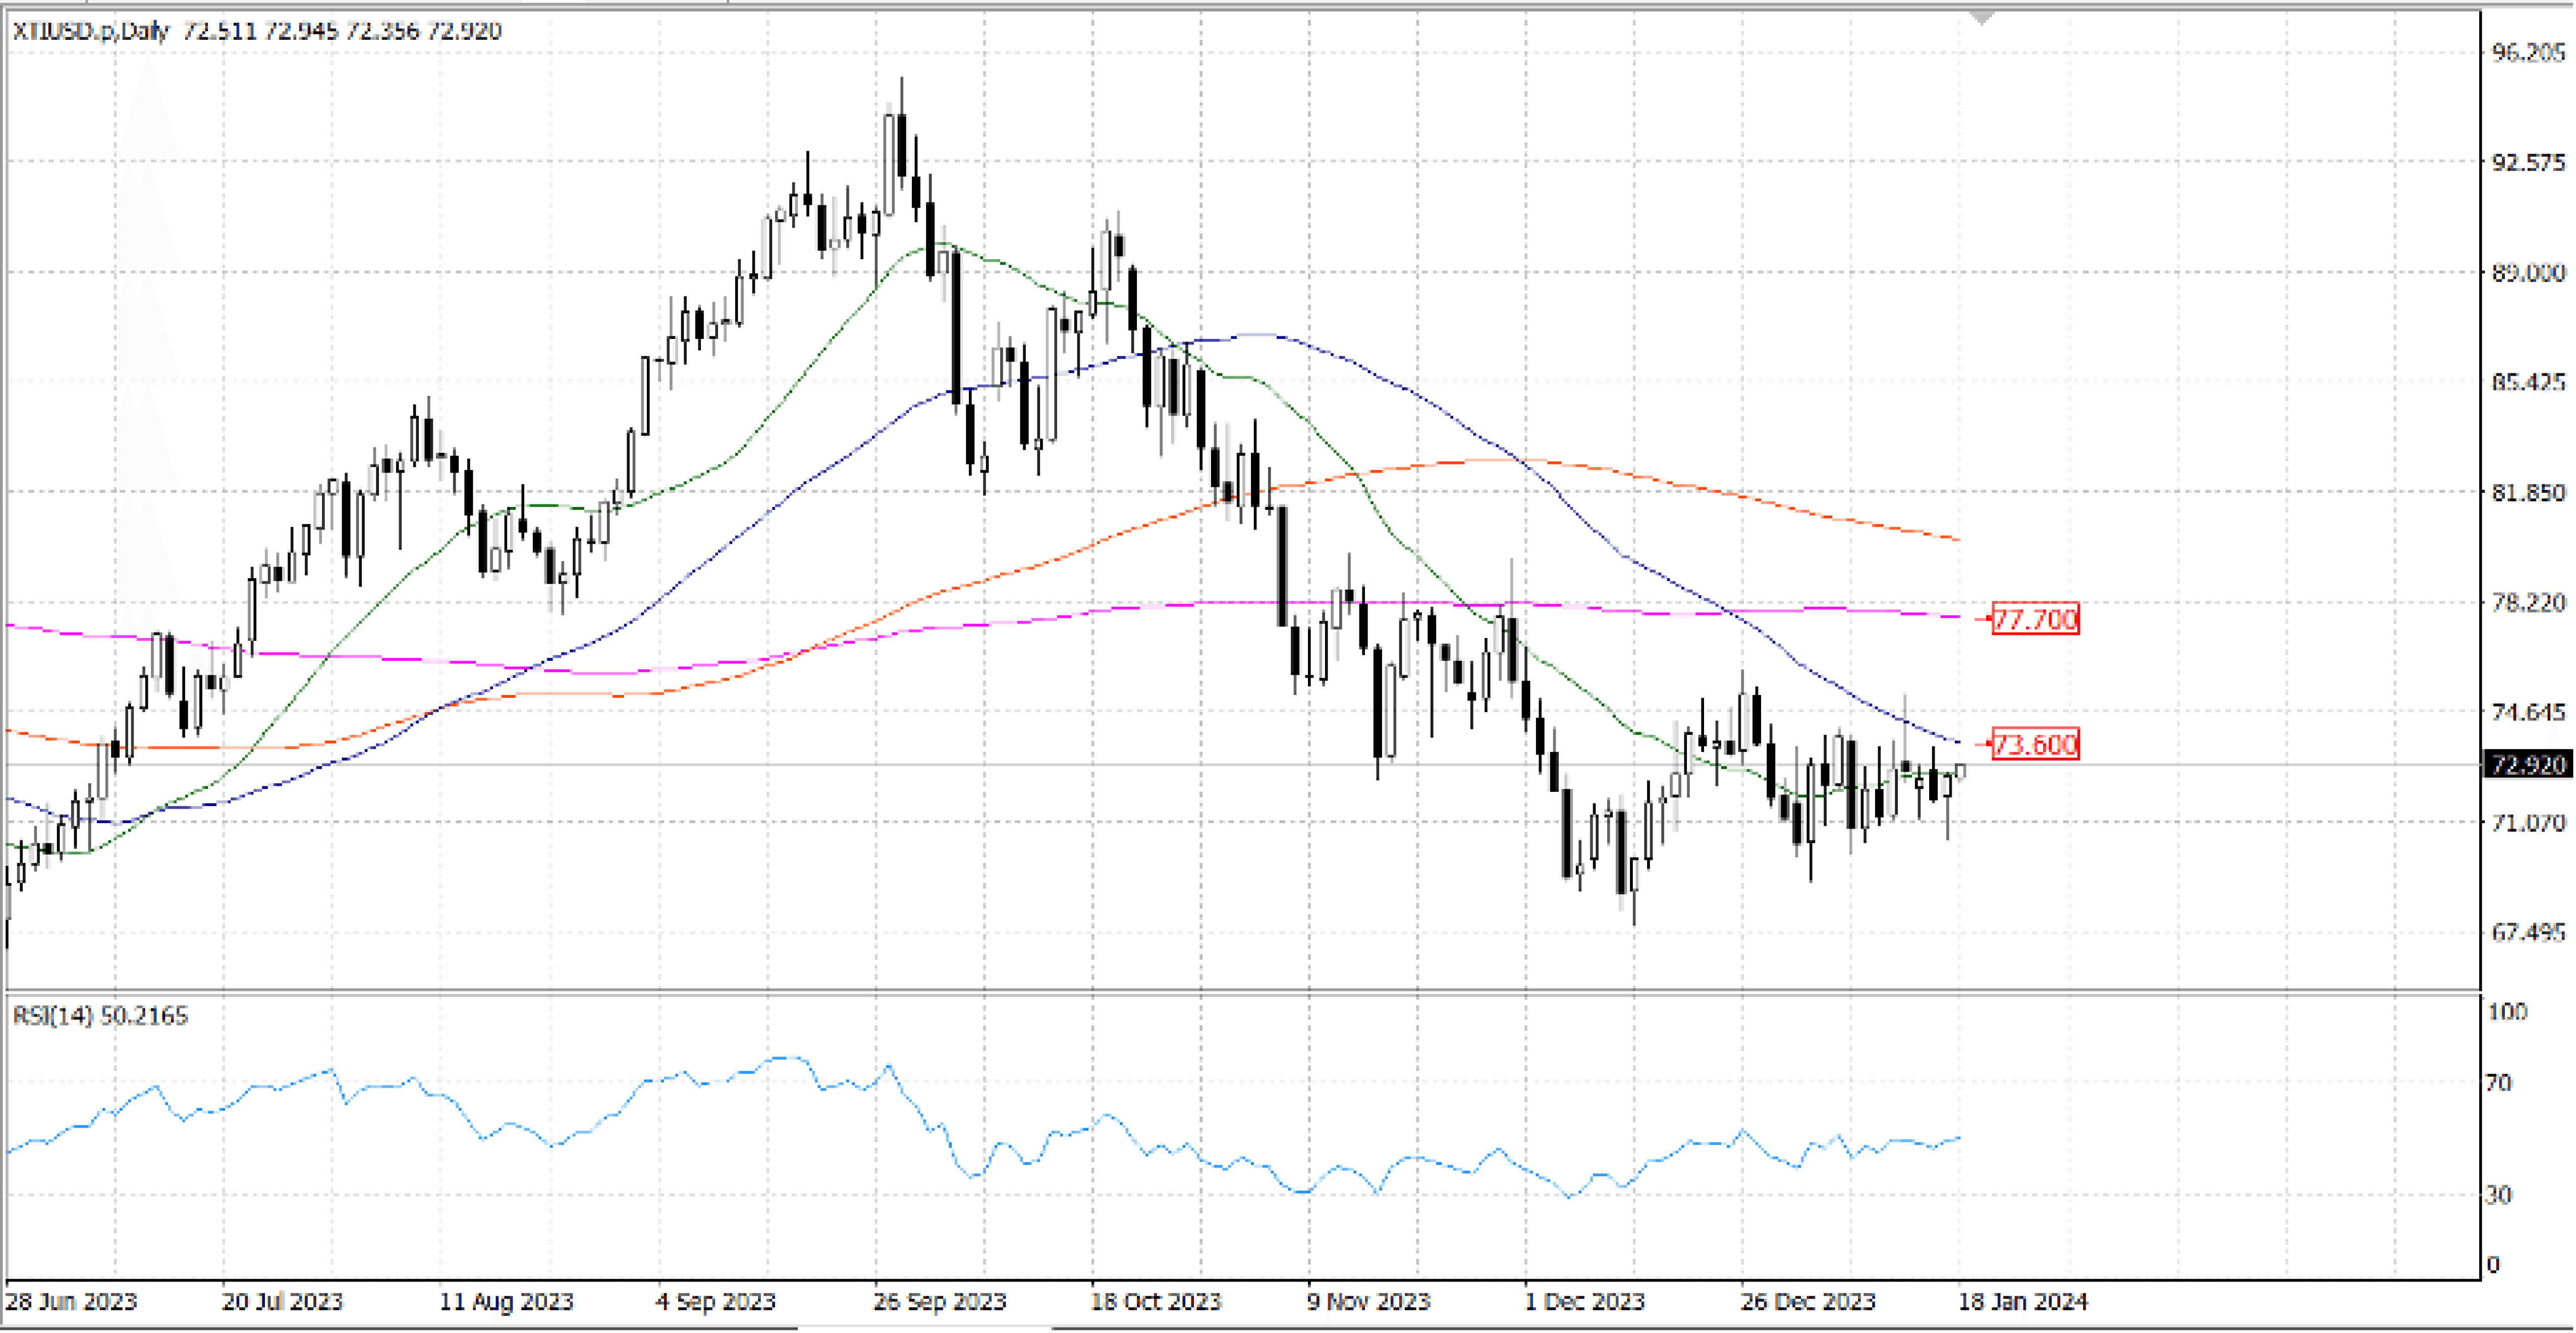Click the RSI 70 level label
This screenshot has height=1333, width=2576.
[2498, 1083]
